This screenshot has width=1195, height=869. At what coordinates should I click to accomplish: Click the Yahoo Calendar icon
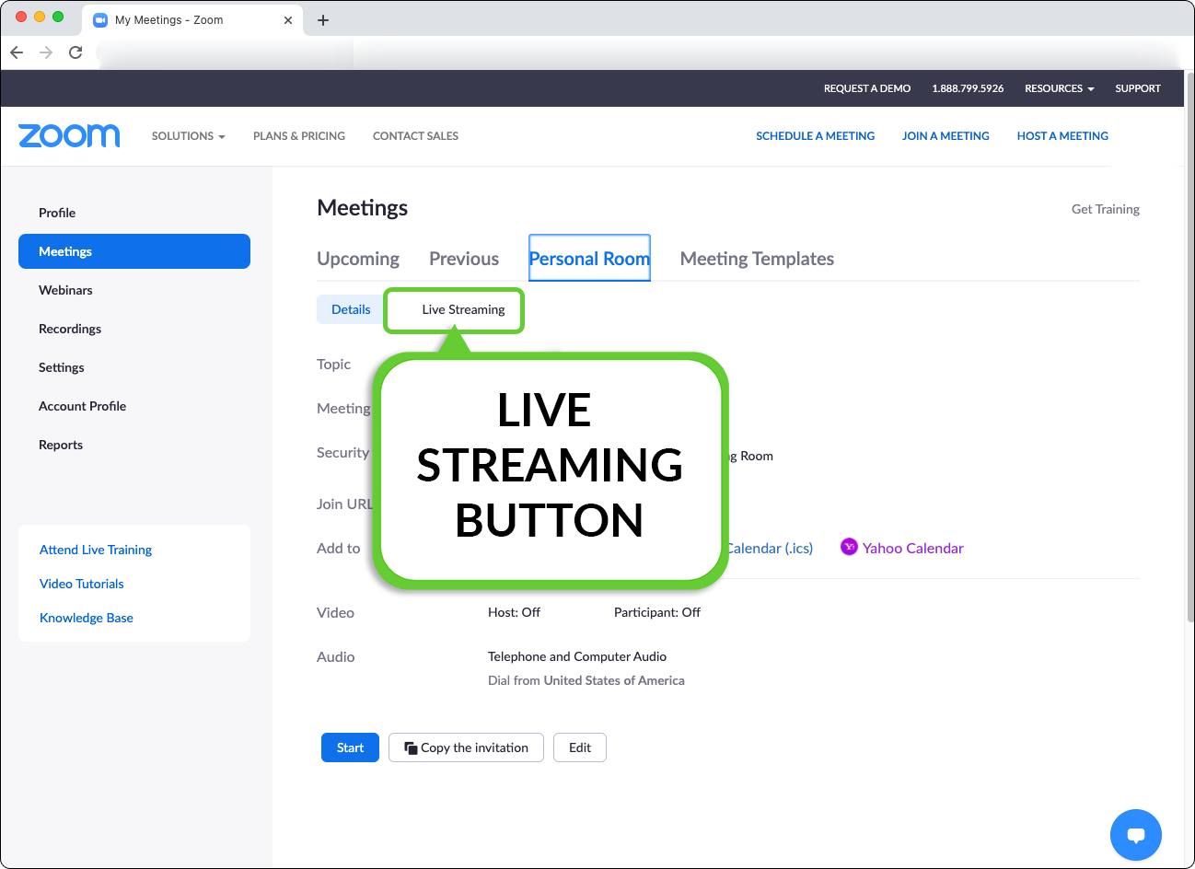coord(849,547)
